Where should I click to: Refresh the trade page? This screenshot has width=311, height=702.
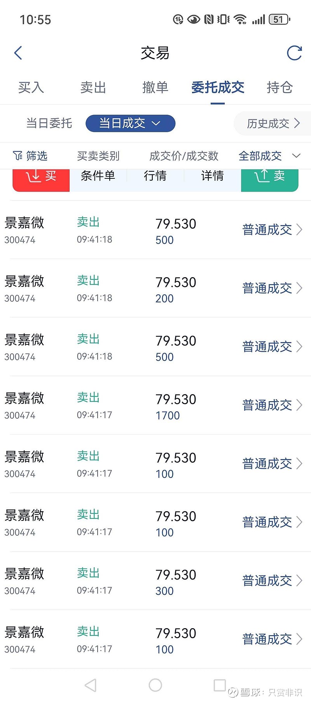[294, 53]
